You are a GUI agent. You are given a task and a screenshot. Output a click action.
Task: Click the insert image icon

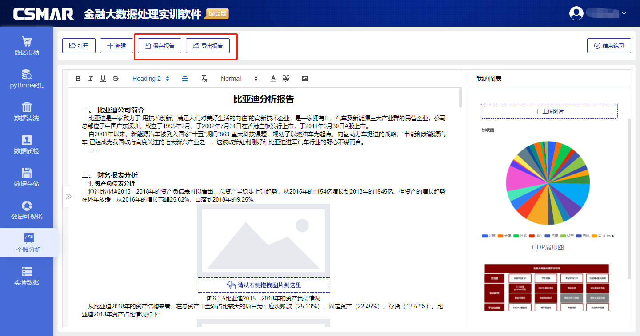coord(305,79)
